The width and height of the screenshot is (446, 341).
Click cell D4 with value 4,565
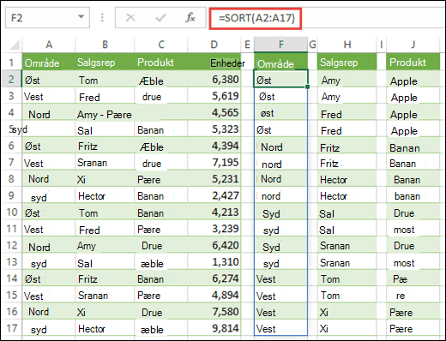click(x=214, y=112)
